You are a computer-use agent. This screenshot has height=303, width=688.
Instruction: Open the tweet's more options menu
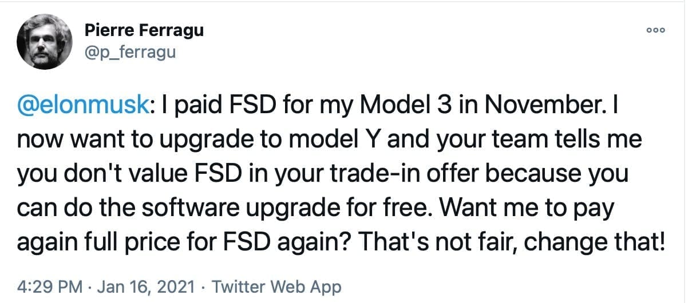click(655, 31)
